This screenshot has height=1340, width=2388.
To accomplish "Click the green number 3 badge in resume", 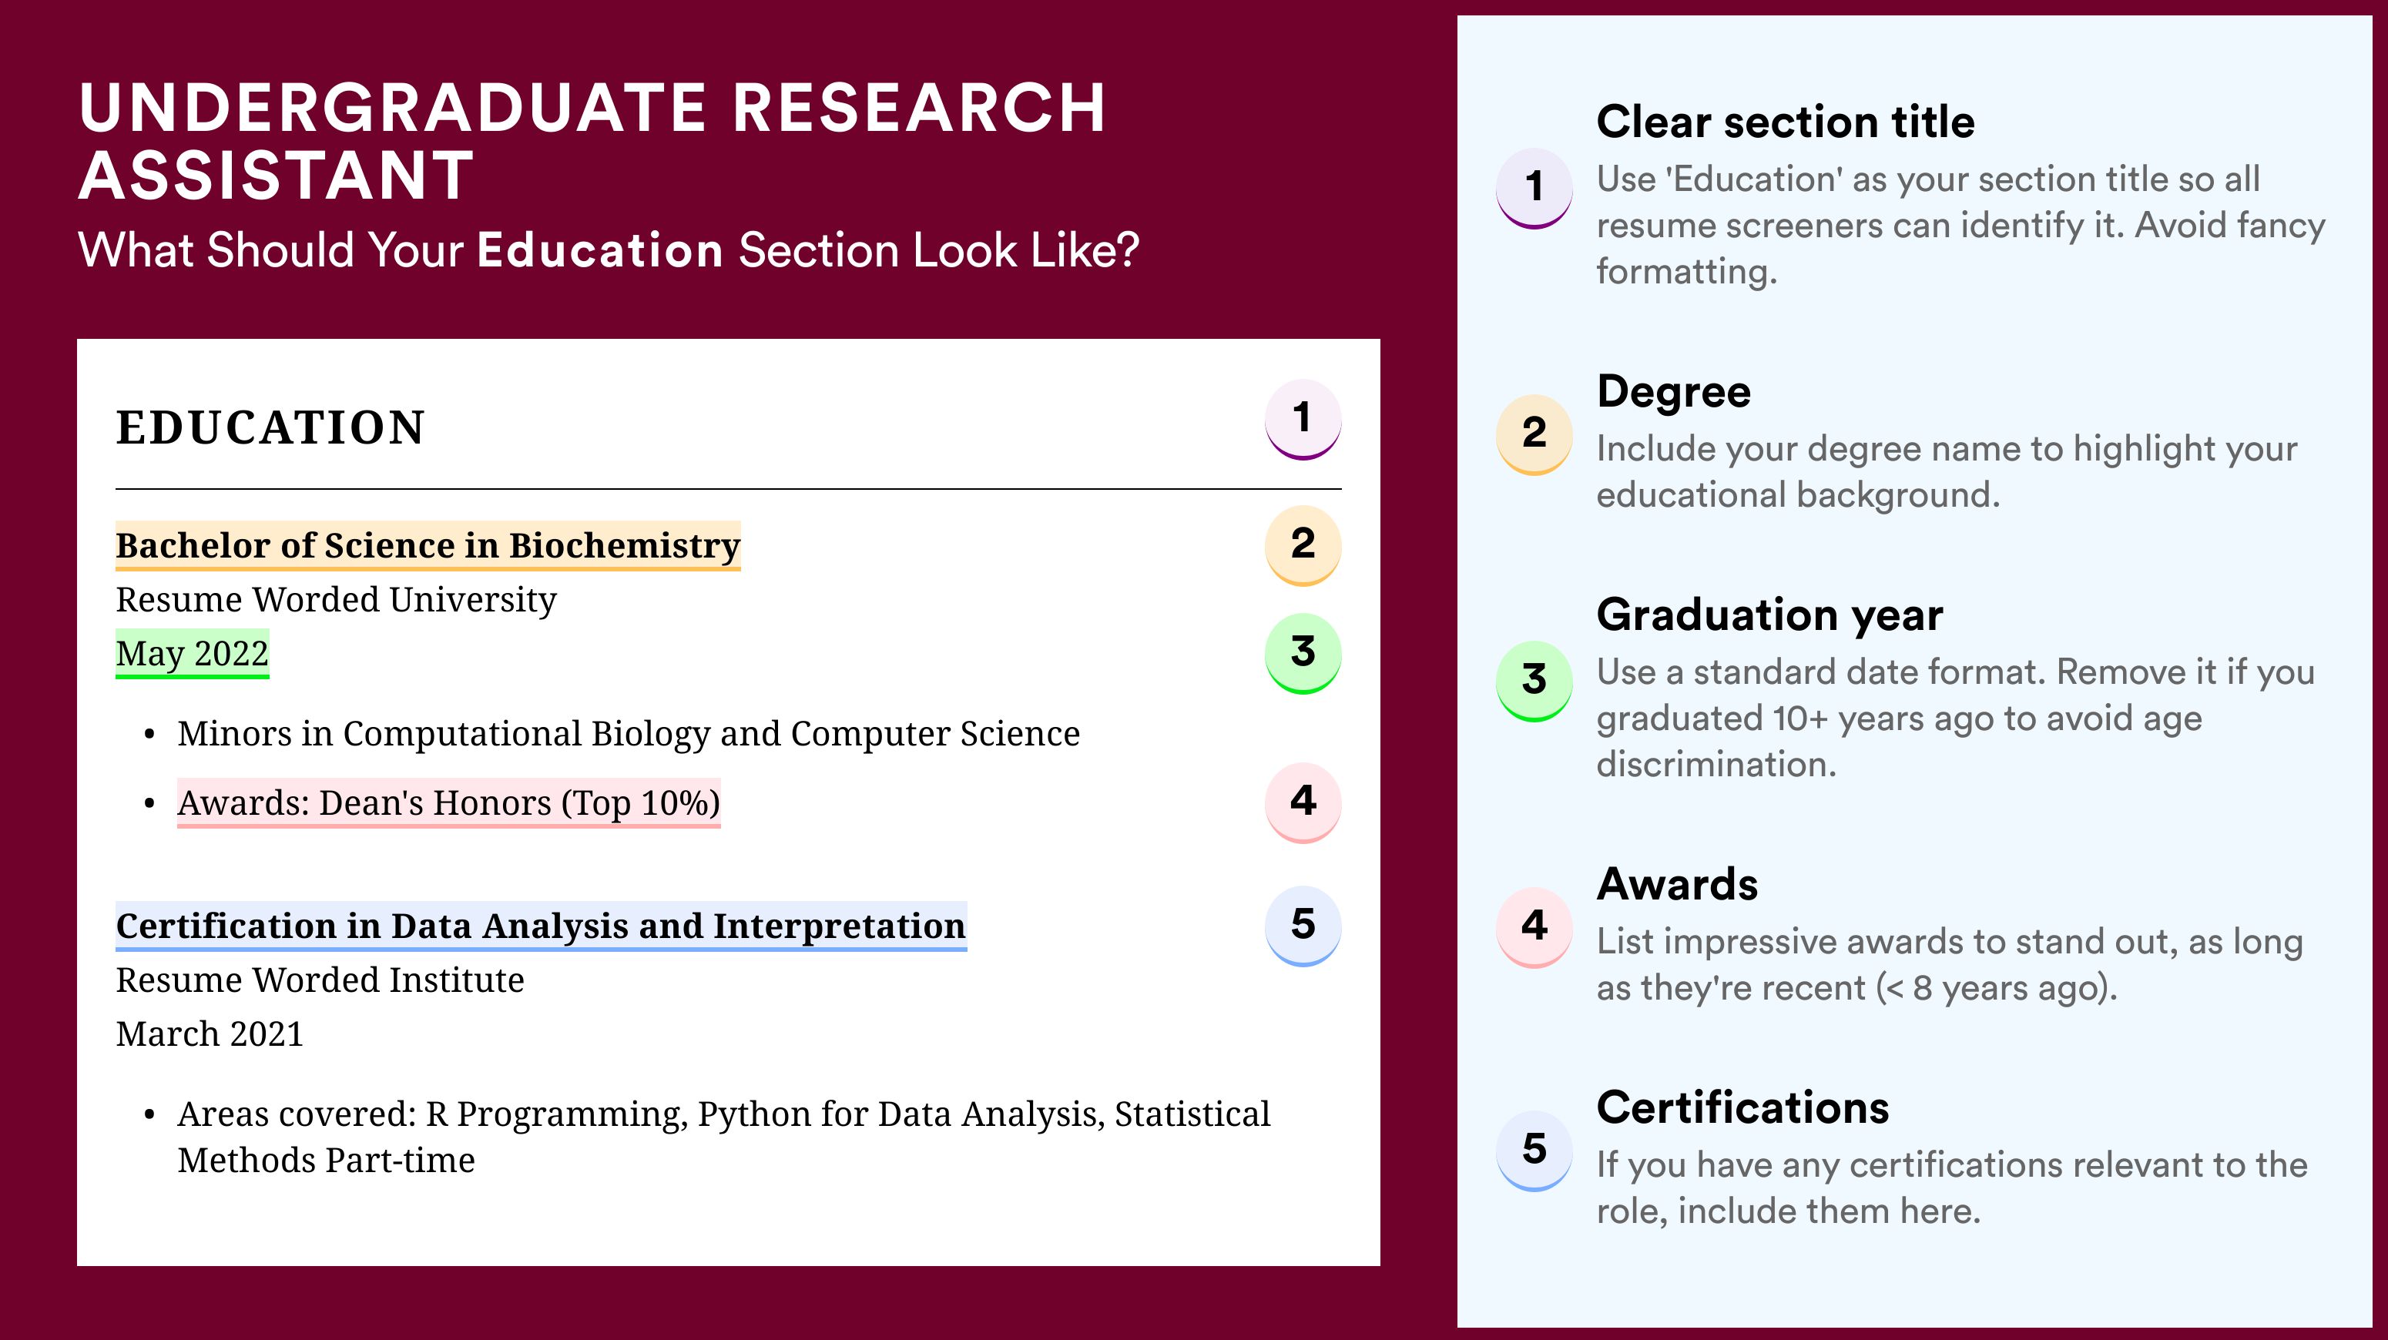I will (x=1303, y=652).
